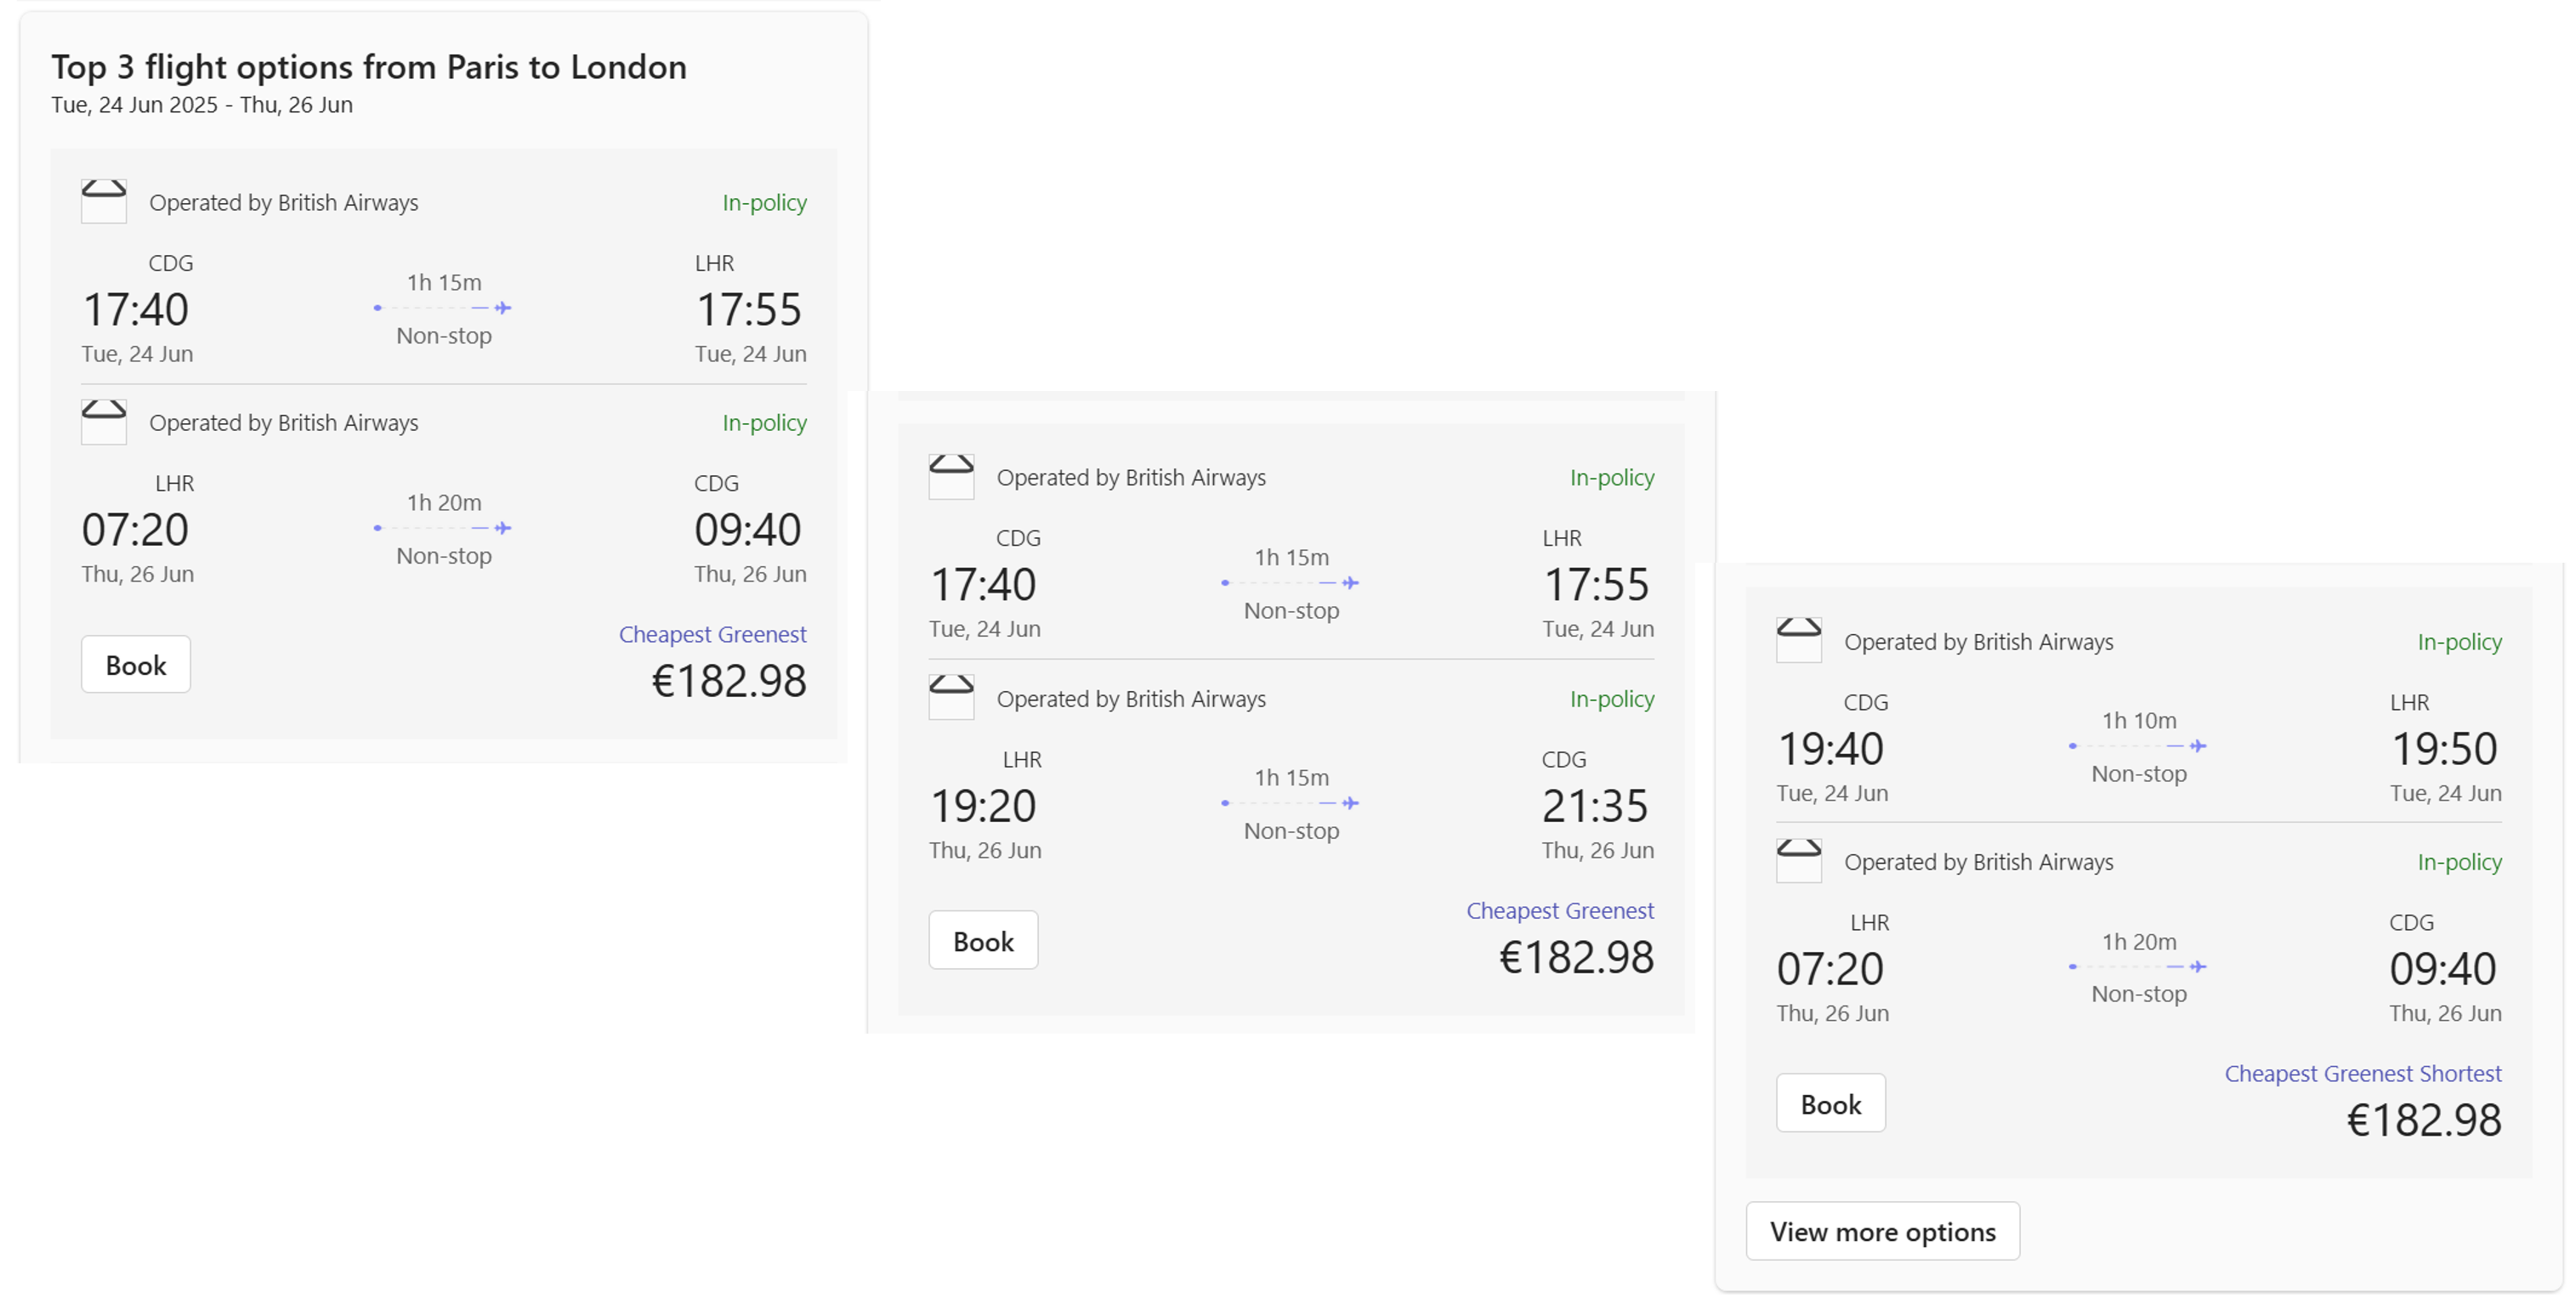Click Cheapest Greenest label in the first option
Viewport: 2576px width, 1315px height.
click(712, 635)
